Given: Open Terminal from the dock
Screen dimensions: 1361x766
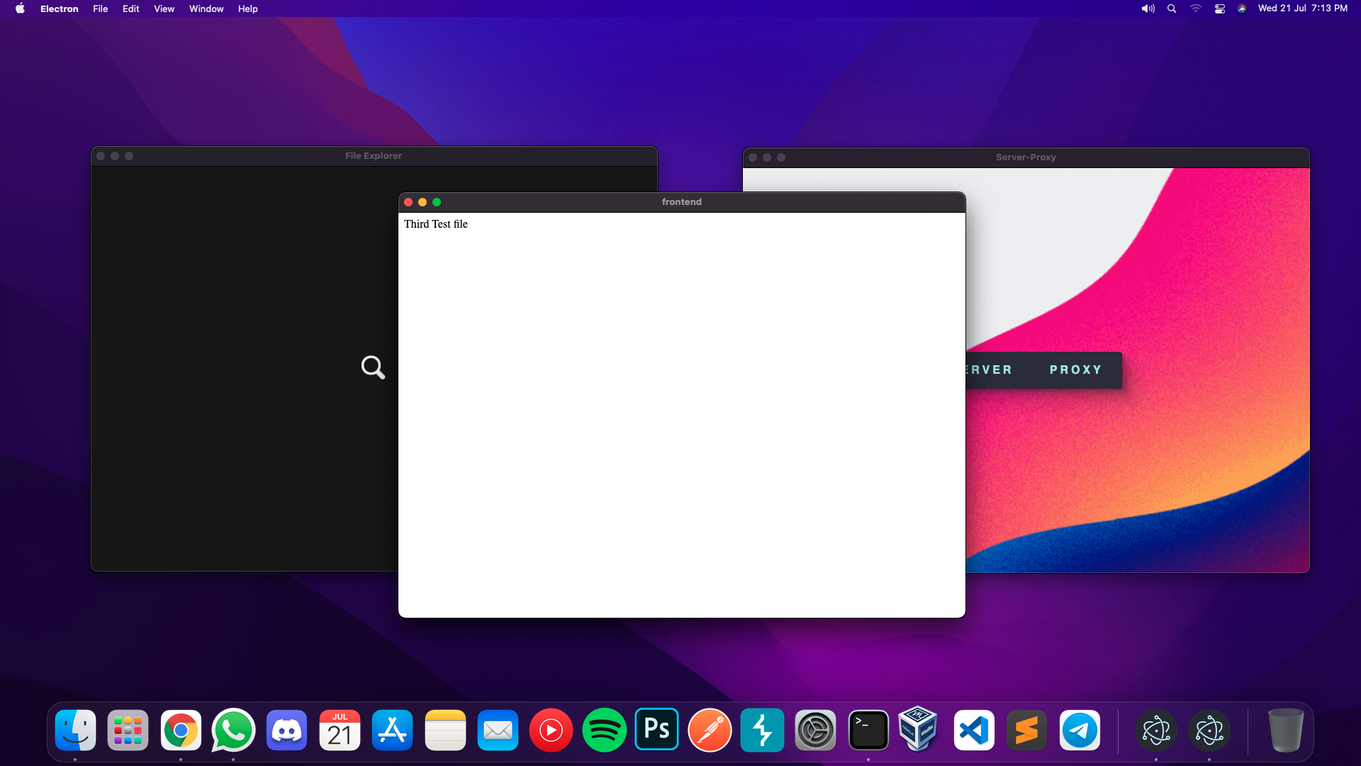Looking at the screenshot, I should tap(868, 731).
